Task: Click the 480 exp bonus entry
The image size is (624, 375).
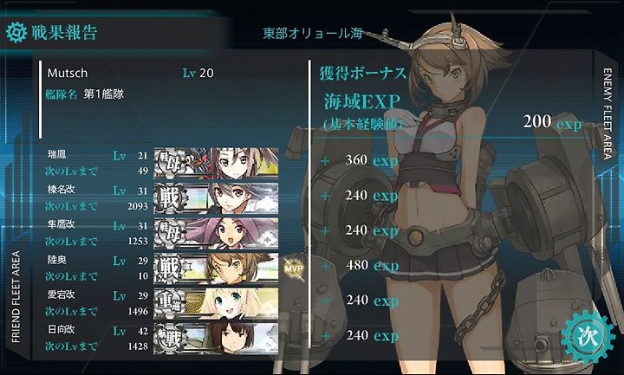Action: (x=372, y=265)
